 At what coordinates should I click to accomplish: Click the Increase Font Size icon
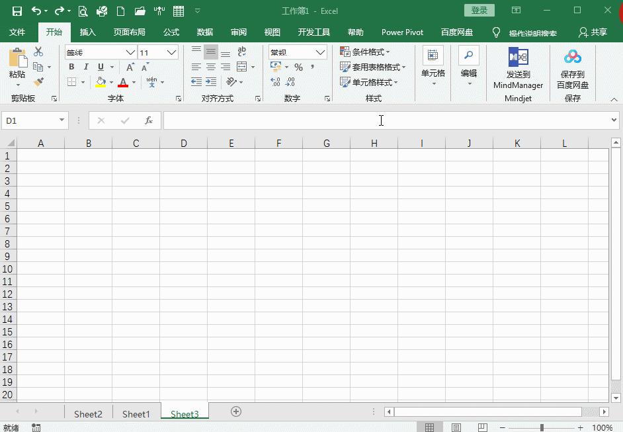click(x=130, y=66)
